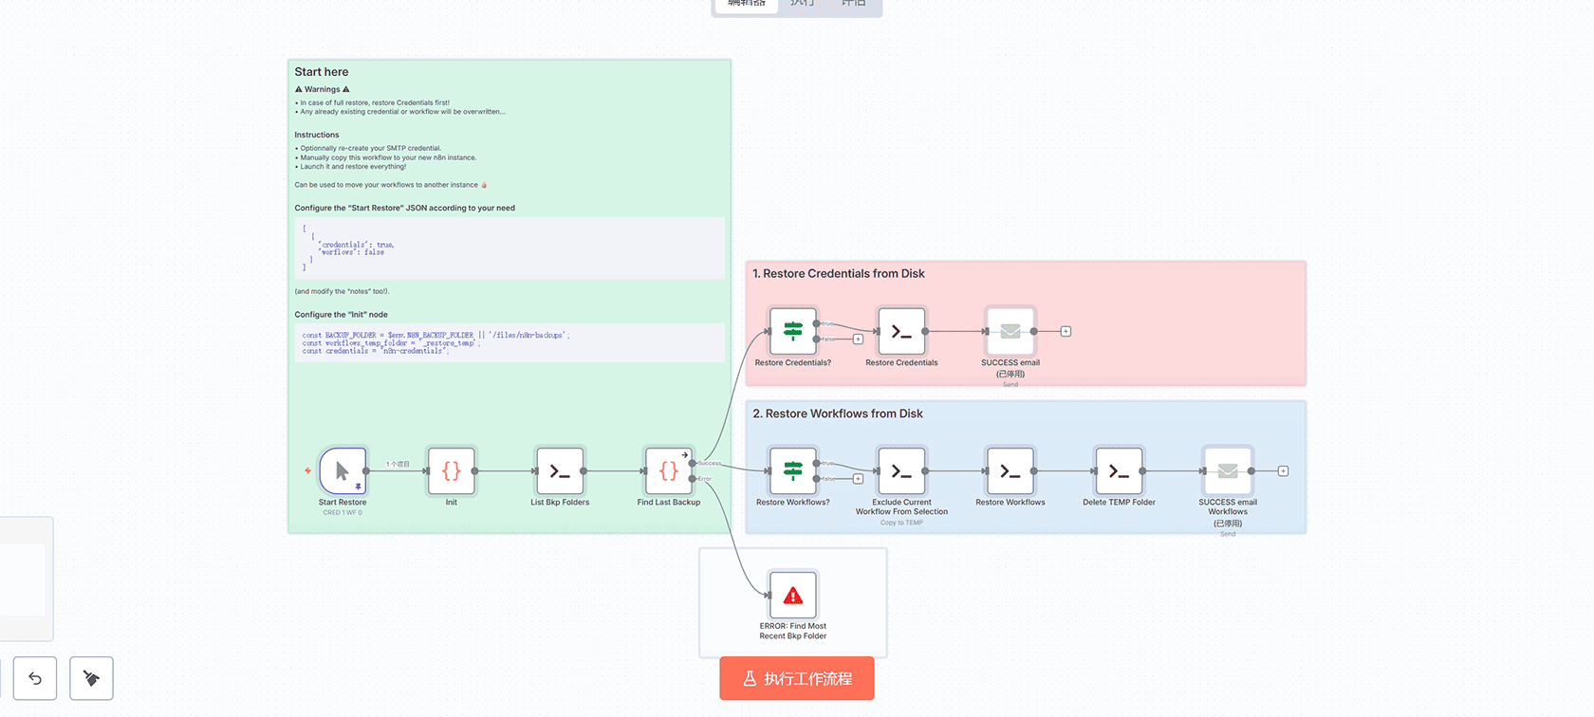
Task: Click the Find Last Backup code node
Action: (668, 470)
